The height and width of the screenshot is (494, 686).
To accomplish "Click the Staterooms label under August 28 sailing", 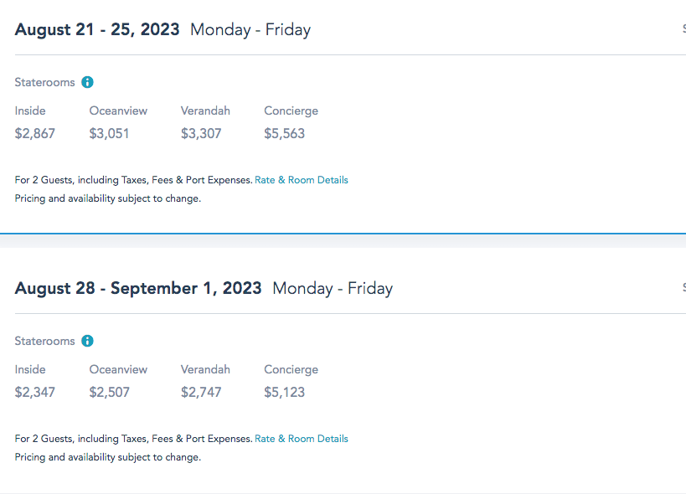I will tap(44, 341).
